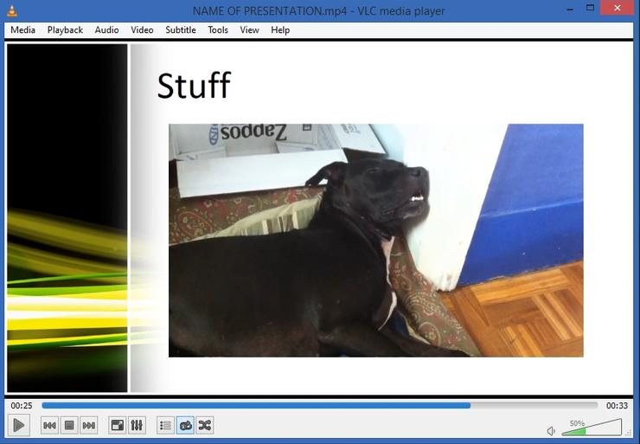Toggle fullscreen video mode

pos(118,426)
